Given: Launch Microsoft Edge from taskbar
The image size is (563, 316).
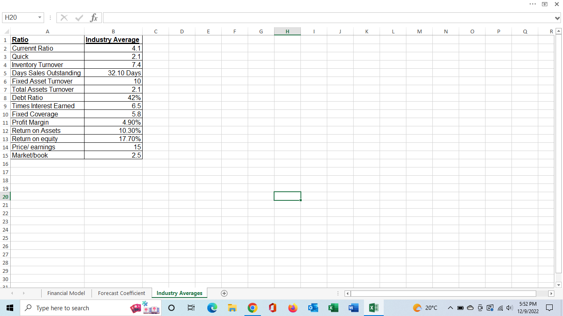Looking at the screenshot, I should click(x=212, y=308).
